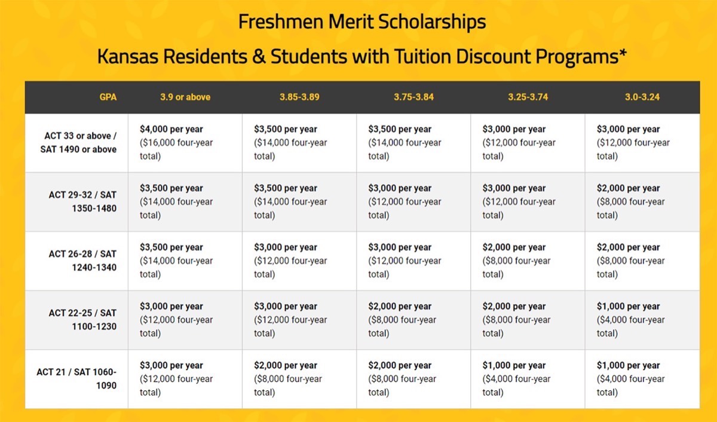Click the ACT 22-25 / SAT 1100-1230 row label
This screenshot has height=422, width=717.
tap(82, 320)
